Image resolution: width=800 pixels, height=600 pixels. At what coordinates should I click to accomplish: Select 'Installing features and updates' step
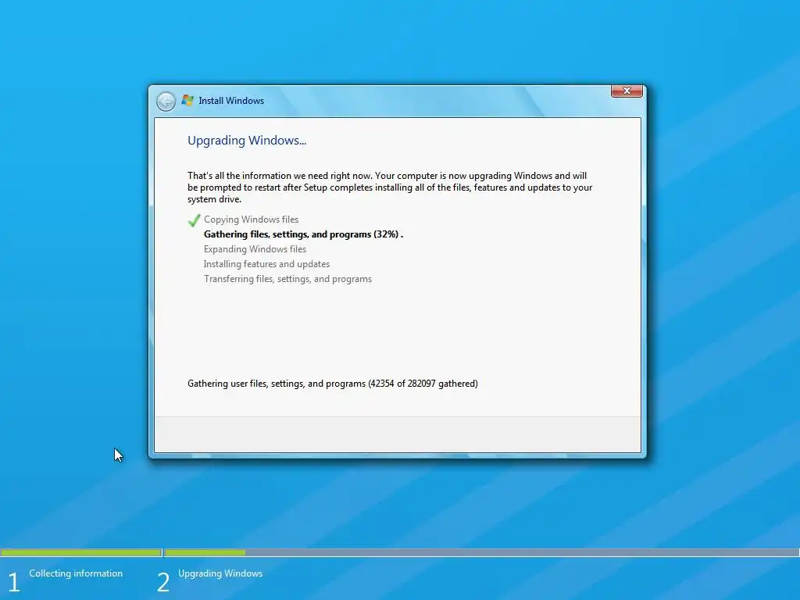click(x=267, y=264)
